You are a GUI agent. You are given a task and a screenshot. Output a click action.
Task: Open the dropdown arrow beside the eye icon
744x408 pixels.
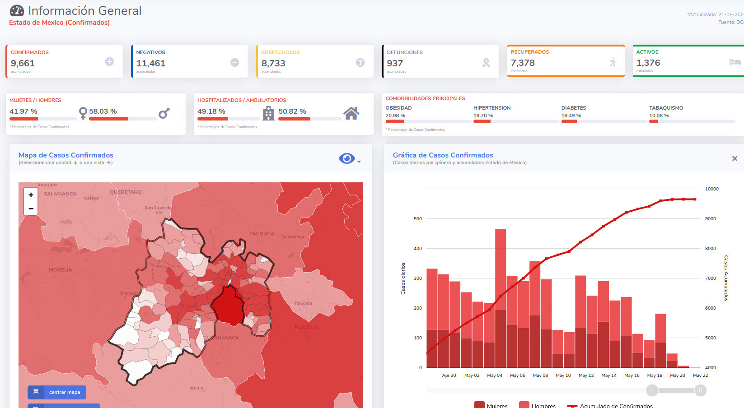[x=359, y=161]
